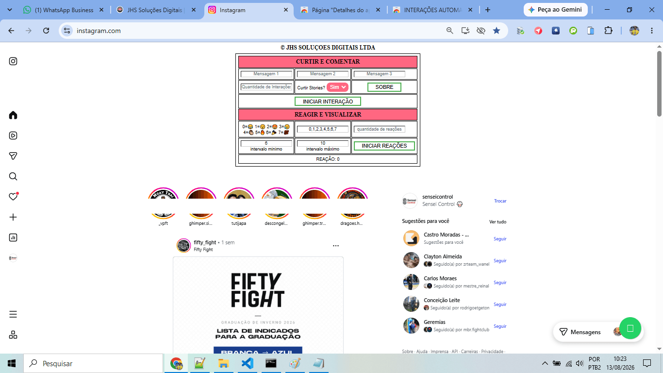Open Direct messages paper-plane icon in sidebar
The width and height of the screenshot is (663, 373).
tap(13, 156)
